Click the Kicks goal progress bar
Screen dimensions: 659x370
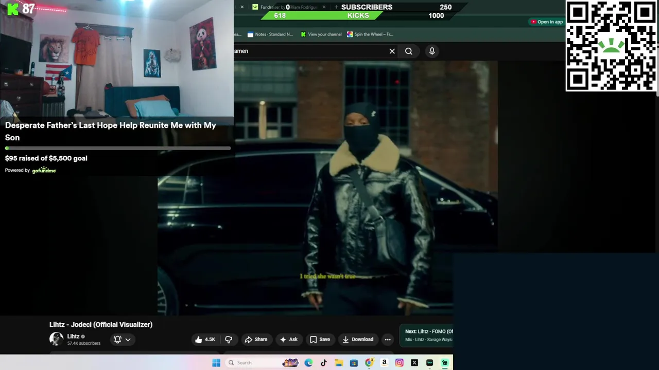(x=357, y=15)
